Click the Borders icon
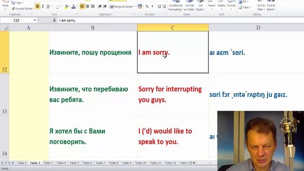Screen dimensions: 304x171 [57, 7]
